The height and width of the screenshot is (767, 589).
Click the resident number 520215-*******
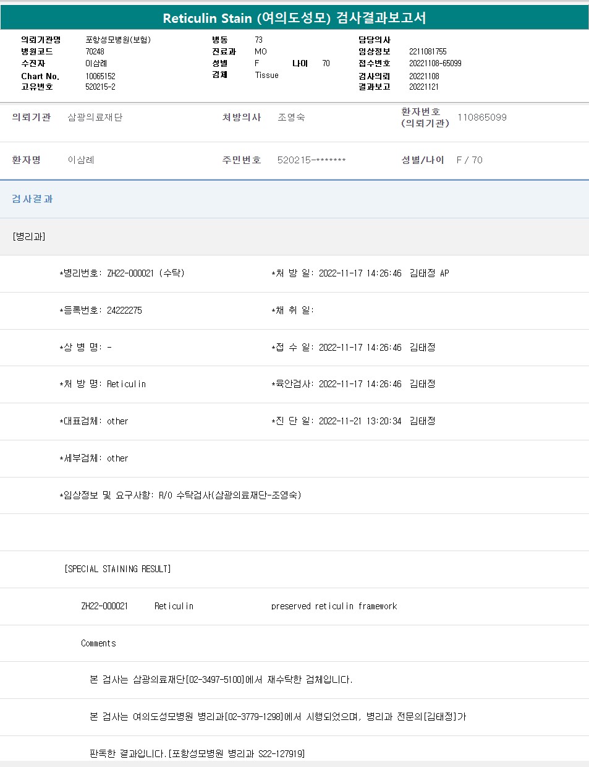[x=311, y=160]
